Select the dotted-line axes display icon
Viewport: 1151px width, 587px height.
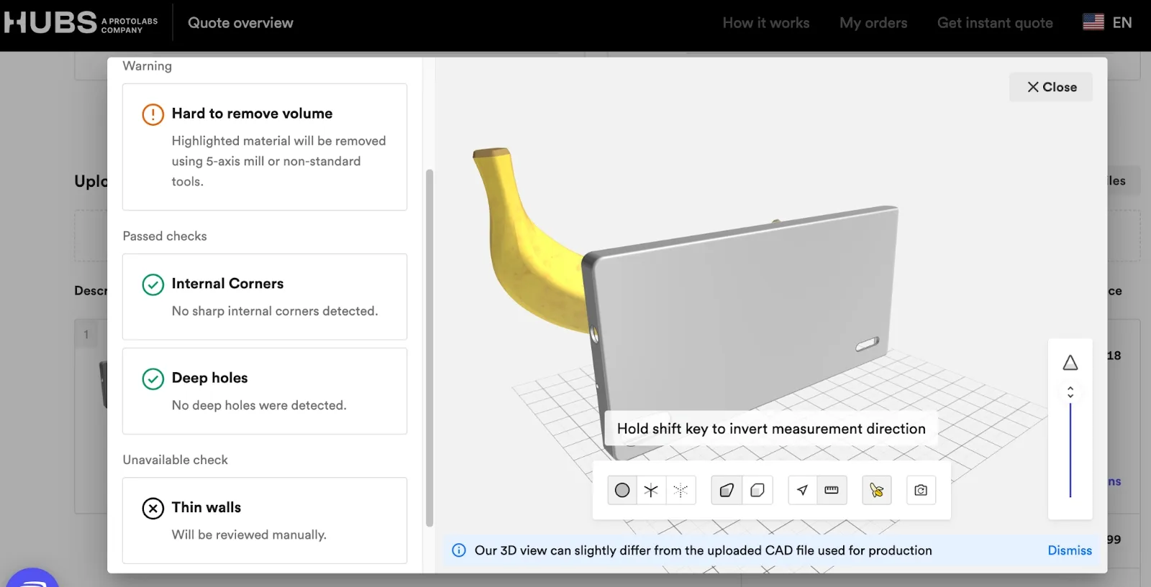[681, 490]
